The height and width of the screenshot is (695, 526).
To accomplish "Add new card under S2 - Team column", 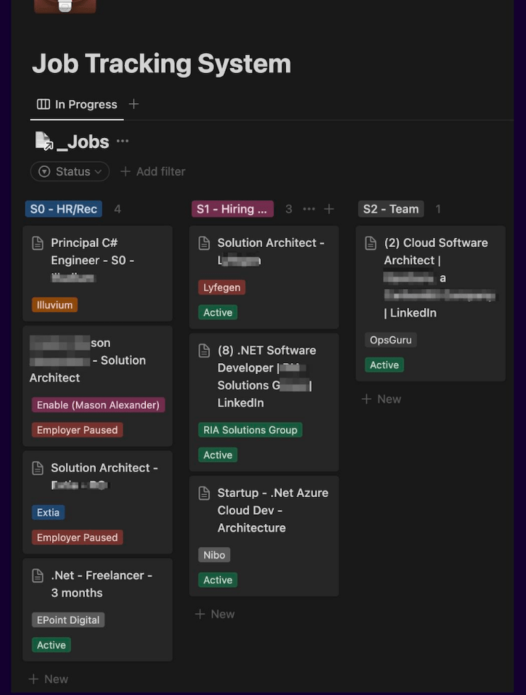I will [382, 399].
